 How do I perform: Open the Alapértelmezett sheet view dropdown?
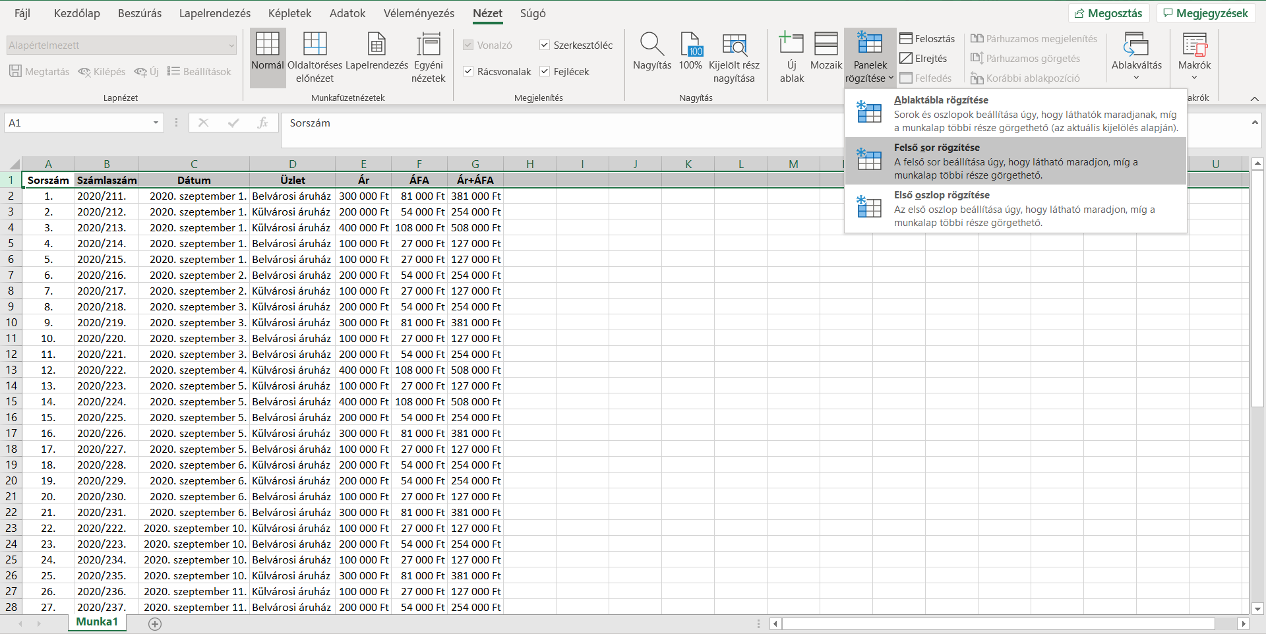pos(231,45)
